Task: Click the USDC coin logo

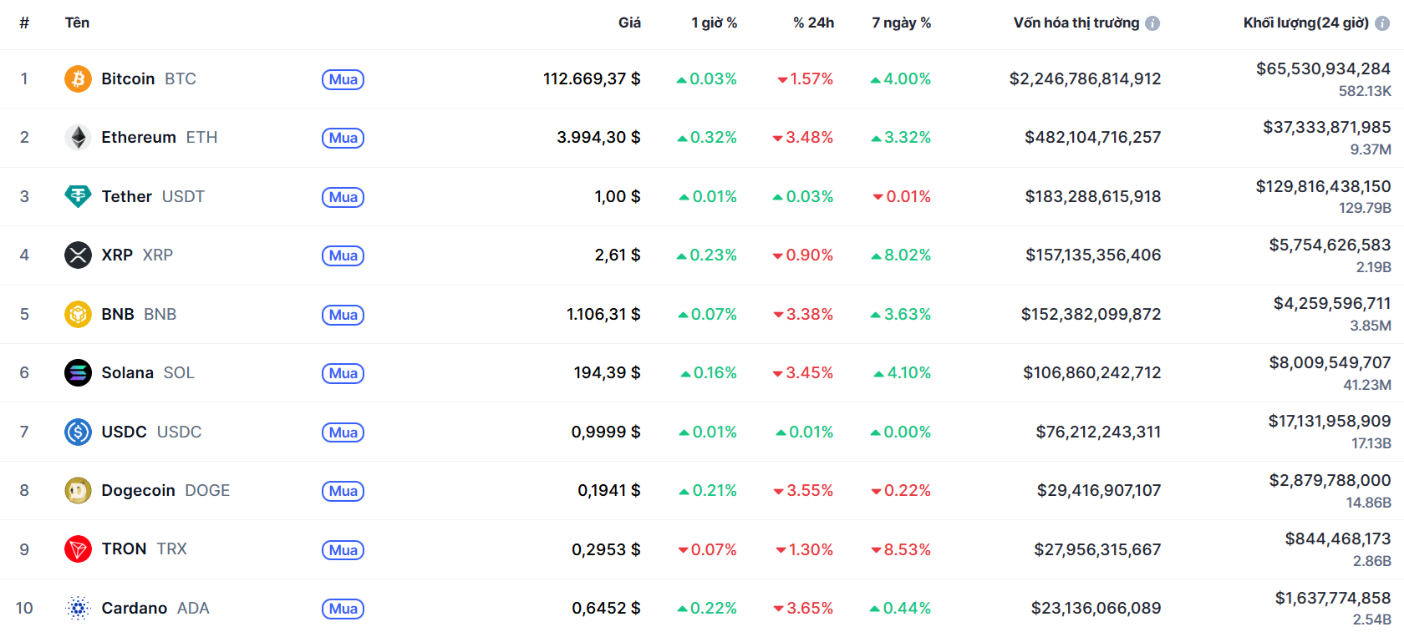Action: pyautogui.click(x=78, y=432)
